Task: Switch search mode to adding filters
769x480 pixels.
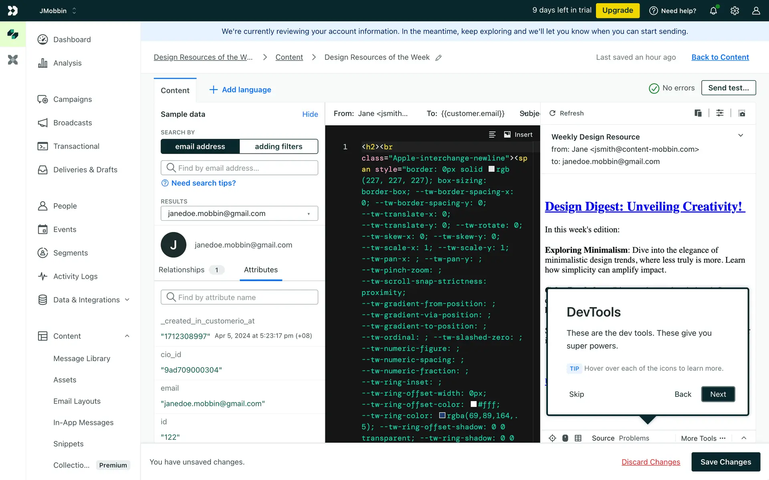Action: click(x=278, y=146)
